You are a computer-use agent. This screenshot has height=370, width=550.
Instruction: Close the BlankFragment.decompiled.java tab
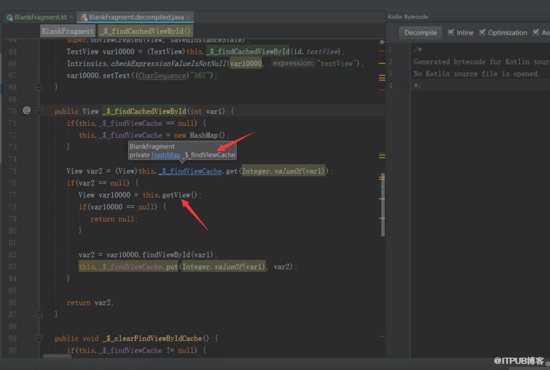pyautogui.click(x=189, y=17)
